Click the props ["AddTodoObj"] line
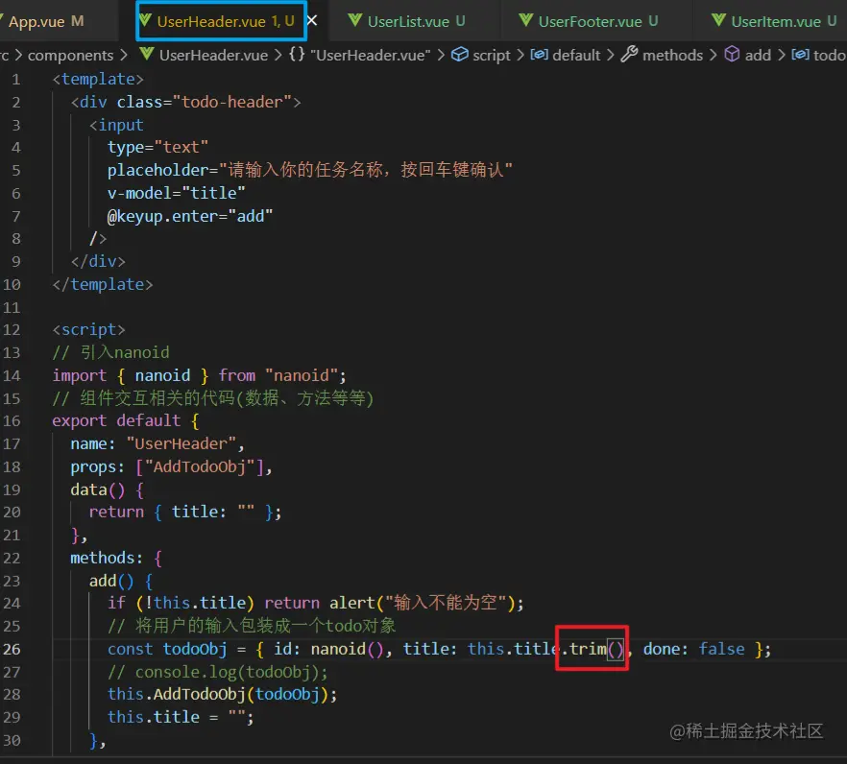Image resolution: width=847 pixels, height=764 pixels. [x=171, y=467]
